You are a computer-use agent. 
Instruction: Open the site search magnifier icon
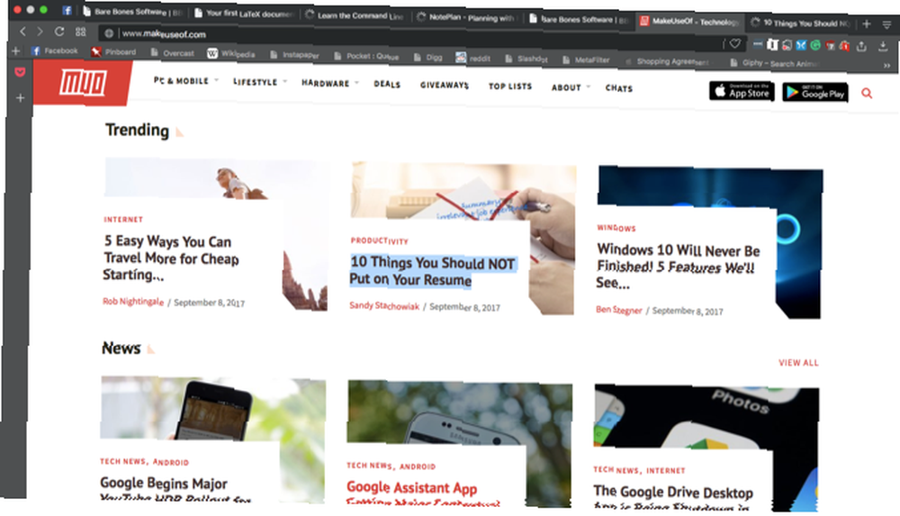(x=867, y=93)
